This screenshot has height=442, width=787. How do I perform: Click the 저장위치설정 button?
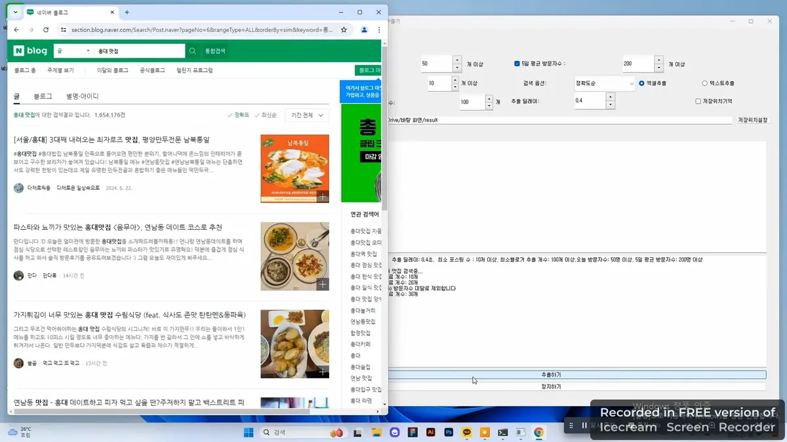[752, 120]
